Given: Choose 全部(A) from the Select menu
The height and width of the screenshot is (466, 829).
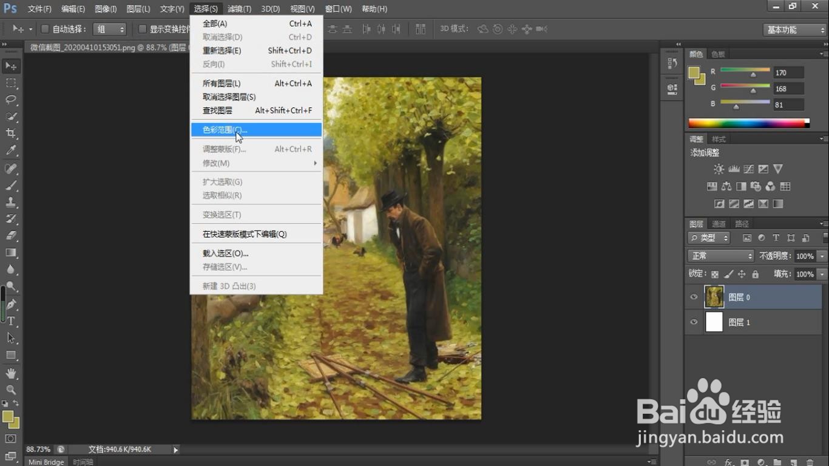Looking at the screenshot, I should coord(256,24).
